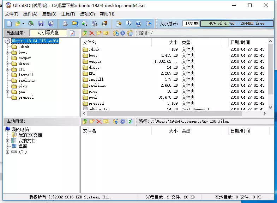This screenshot has height=203, width=277.
Task: Click the Compress ISO disc-with-arrow icon
Action: coord(85,24)
